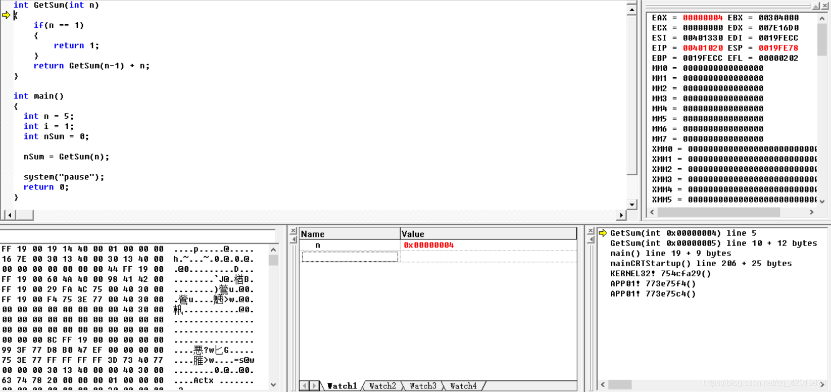Click code line 'system("pause");'
The height and width of the screenshot is (392, 831).
(64, 177)
